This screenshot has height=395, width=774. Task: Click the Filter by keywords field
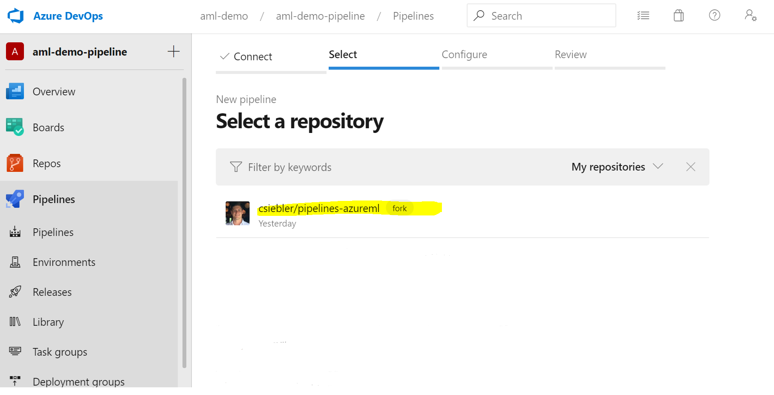[x=289, y=167]
